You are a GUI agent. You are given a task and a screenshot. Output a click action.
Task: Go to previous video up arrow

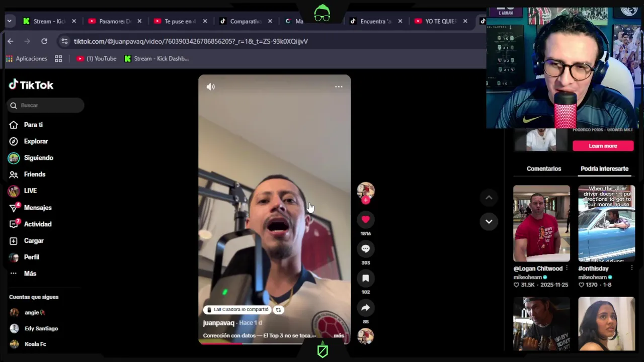(x=489, y=198)
